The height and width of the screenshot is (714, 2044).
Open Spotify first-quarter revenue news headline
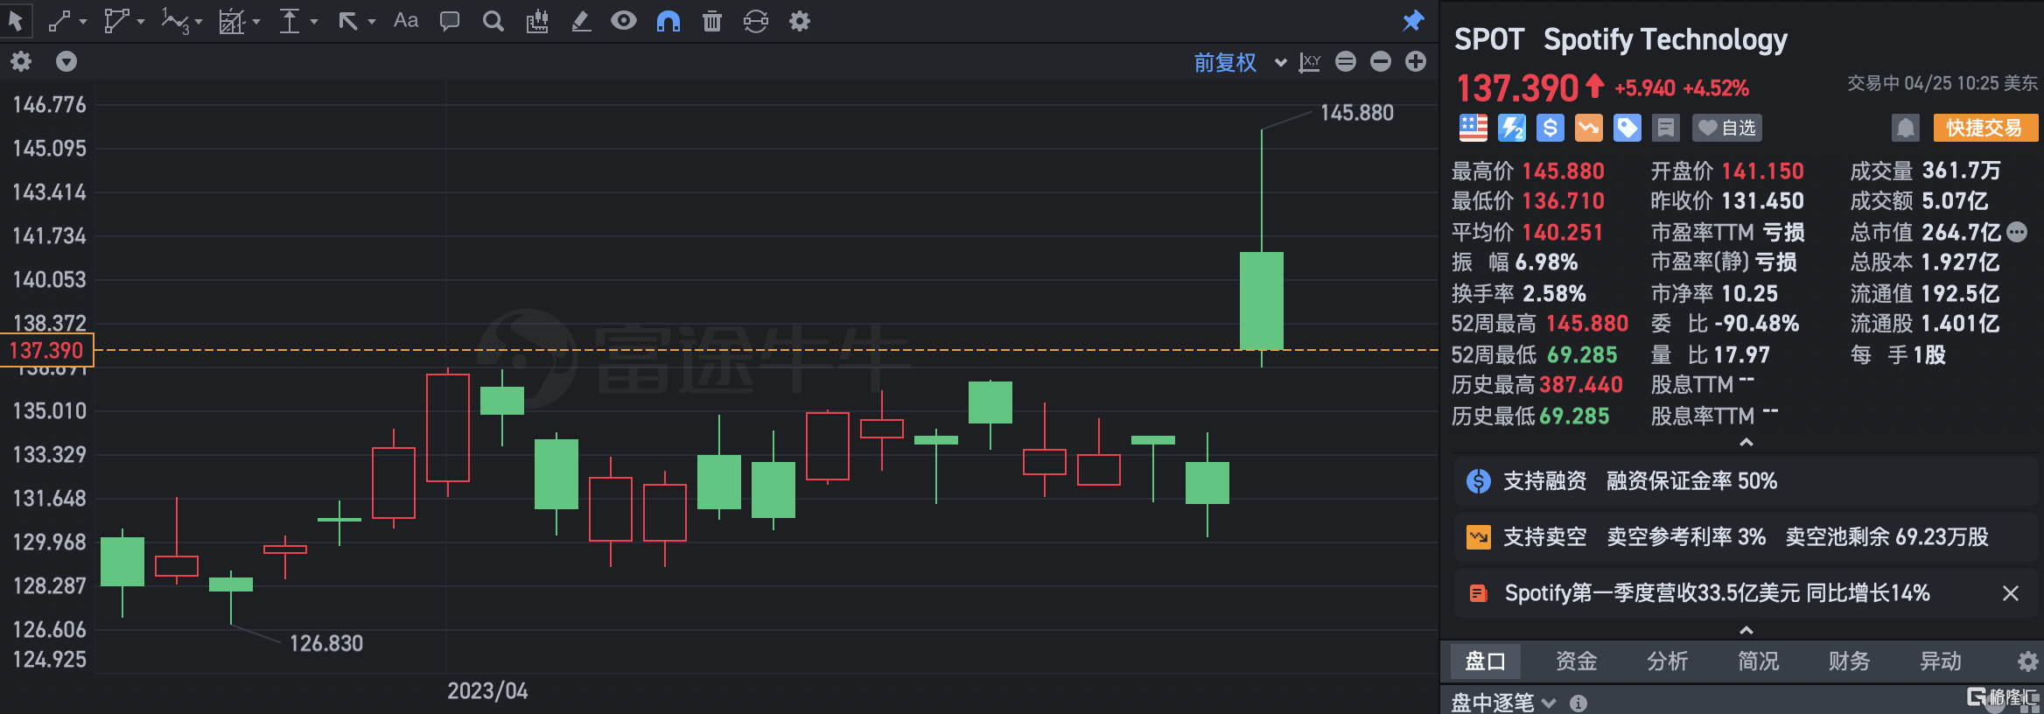point(1716,593)
